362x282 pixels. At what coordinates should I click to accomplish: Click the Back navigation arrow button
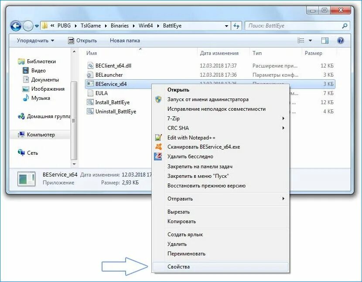click(x=16, y=26)
